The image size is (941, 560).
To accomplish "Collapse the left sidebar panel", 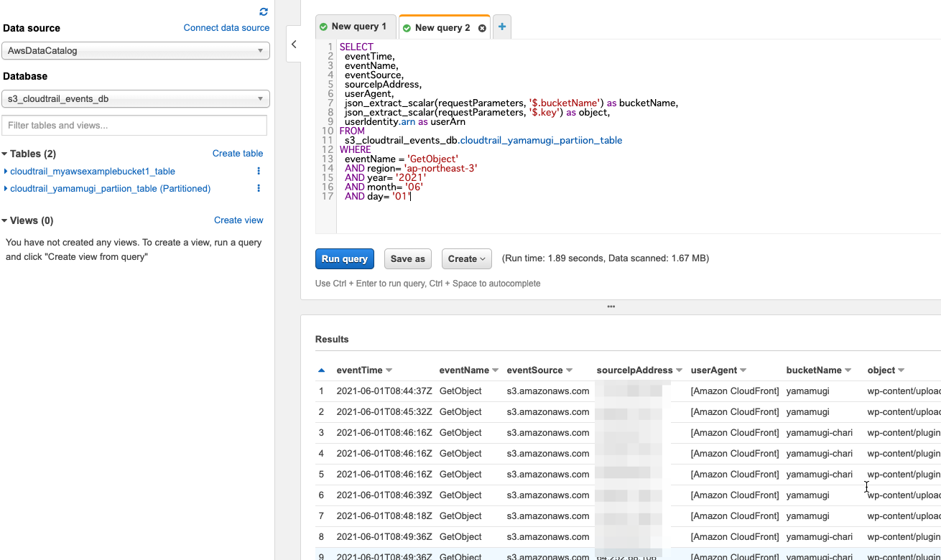I will click(294, 45).
